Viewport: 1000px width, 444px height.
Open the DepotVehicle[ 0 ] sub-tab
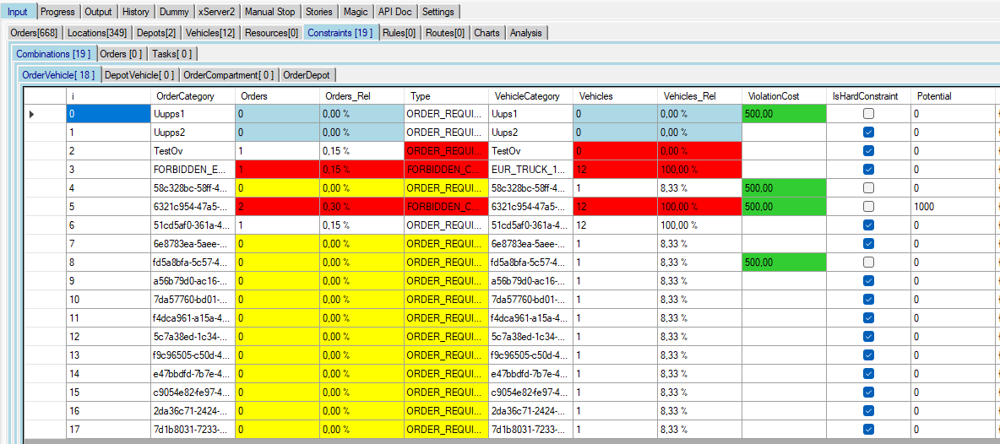click(x=140, y=75)
